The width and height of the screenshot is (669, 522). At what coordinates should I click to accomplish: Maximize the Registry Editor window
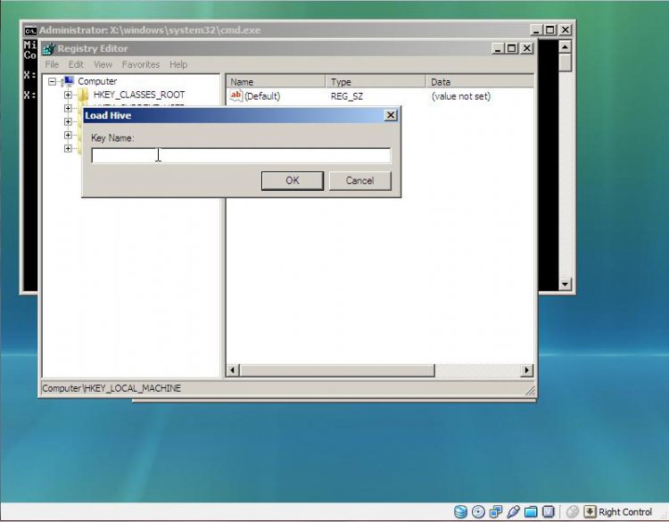tap(512, 48)
